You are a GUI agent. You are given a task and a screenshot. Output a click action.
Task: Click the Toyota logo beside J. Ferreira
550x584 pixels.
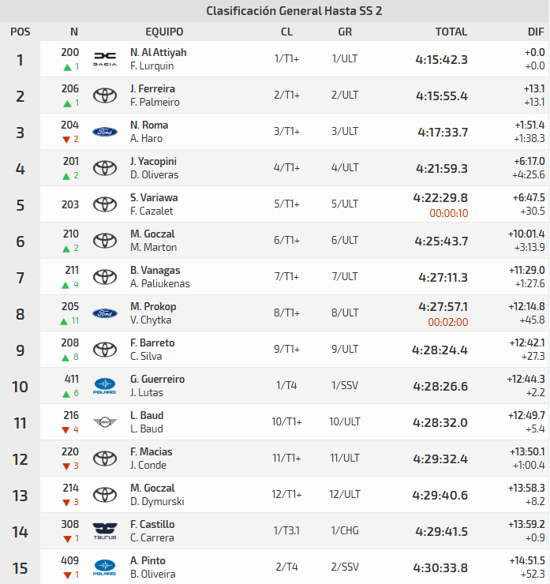point(105,96)
